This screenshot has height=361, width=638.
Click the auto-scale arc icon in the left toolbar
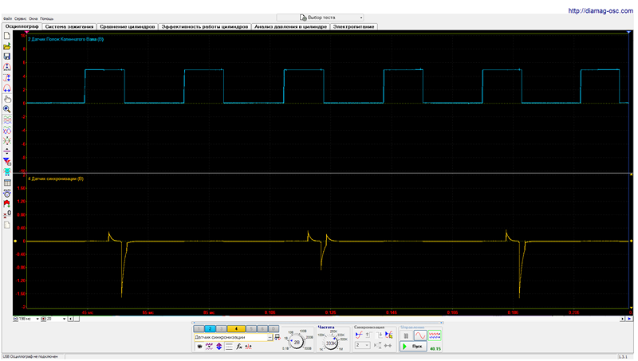pyautogui.click(x=7, y=67)
